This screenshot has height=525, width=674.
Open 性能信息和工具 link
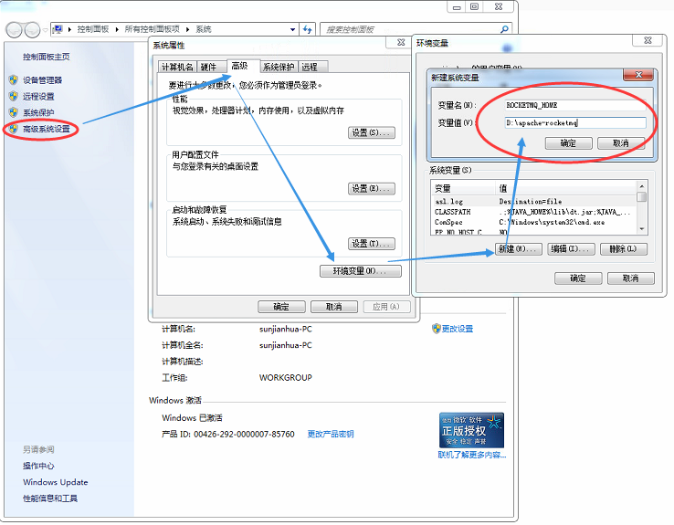pyautogui.click(x=50, y=499)
